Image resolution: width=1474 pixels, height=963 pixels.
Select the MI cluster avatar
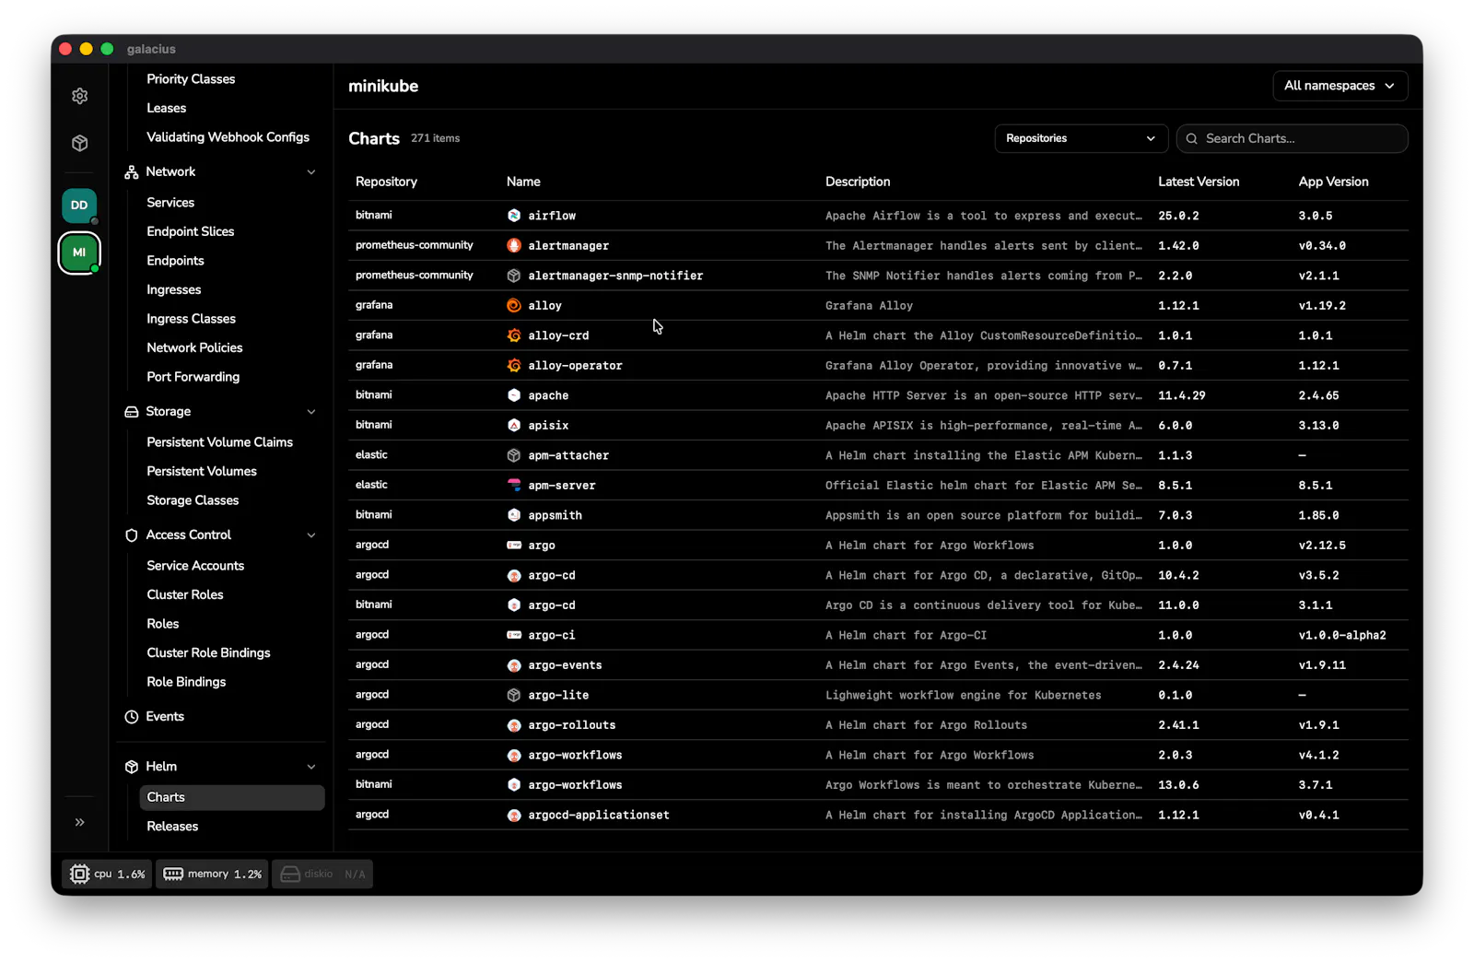click(79, 252)
